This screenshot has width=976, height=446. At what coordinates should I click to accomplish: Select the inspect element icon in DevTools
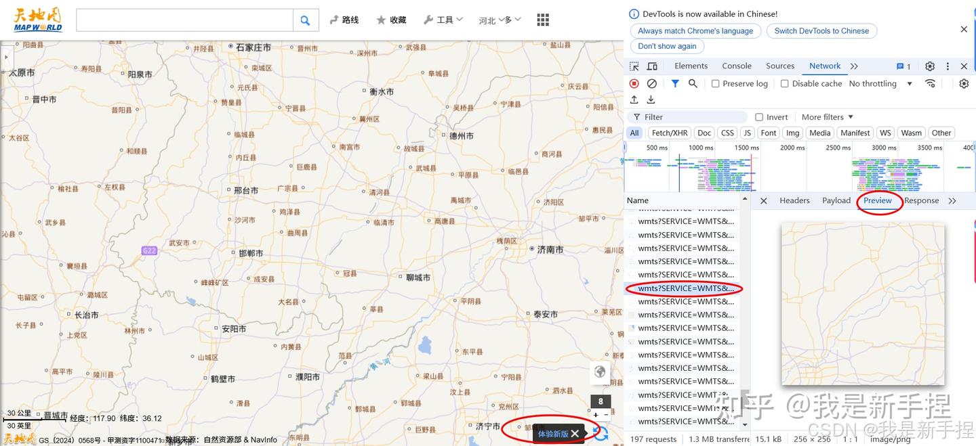633,66
